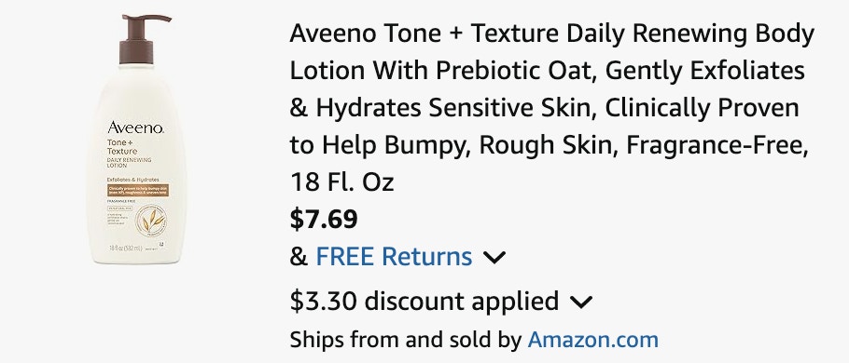
Task: Click the $3.30 discount applied text
Action: [x=424, y=301]
